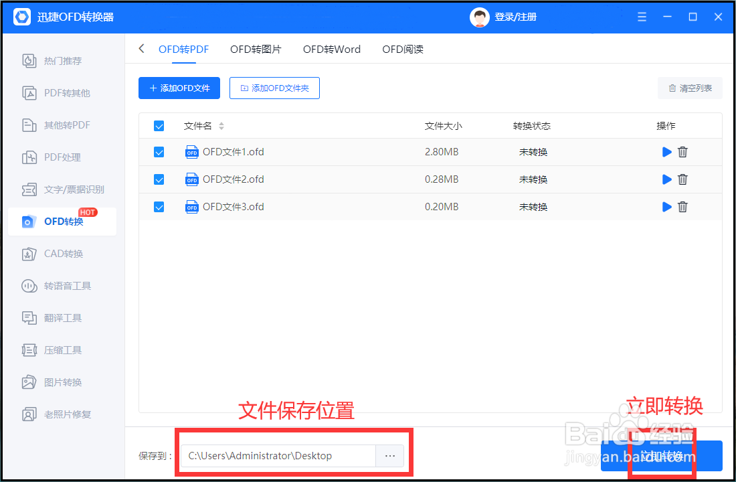Open the PDF转其他 sidebar section
Viewport: 736px width, 482px height.
56,93
